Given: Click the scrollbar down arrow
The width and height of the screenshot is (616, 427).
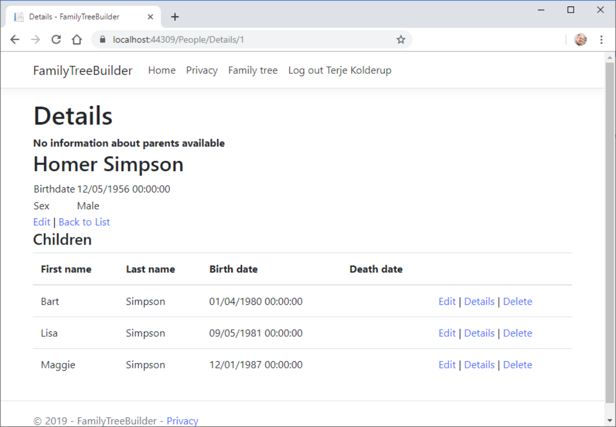Looking at the screenshot, I should (609, 420).
